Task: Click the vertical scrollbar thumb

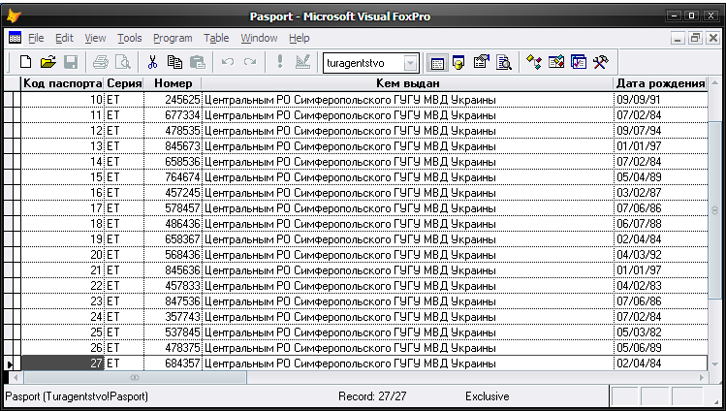Action: [x=714, y=209]
